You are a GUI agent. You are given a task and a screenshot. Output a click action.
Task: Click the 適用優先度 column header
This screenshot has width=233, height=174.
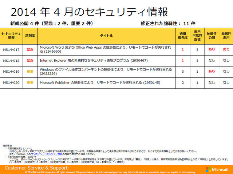(183, 36)
